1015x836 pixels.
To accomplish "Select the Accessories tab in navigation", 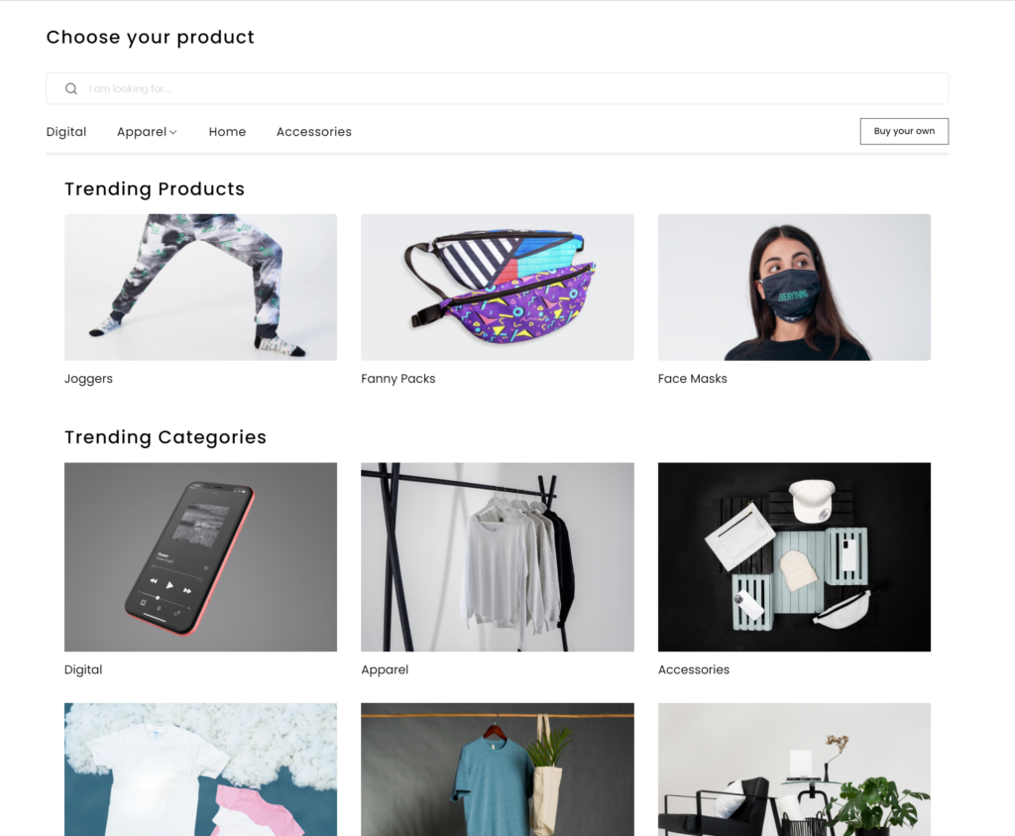I will click(314, 132).
